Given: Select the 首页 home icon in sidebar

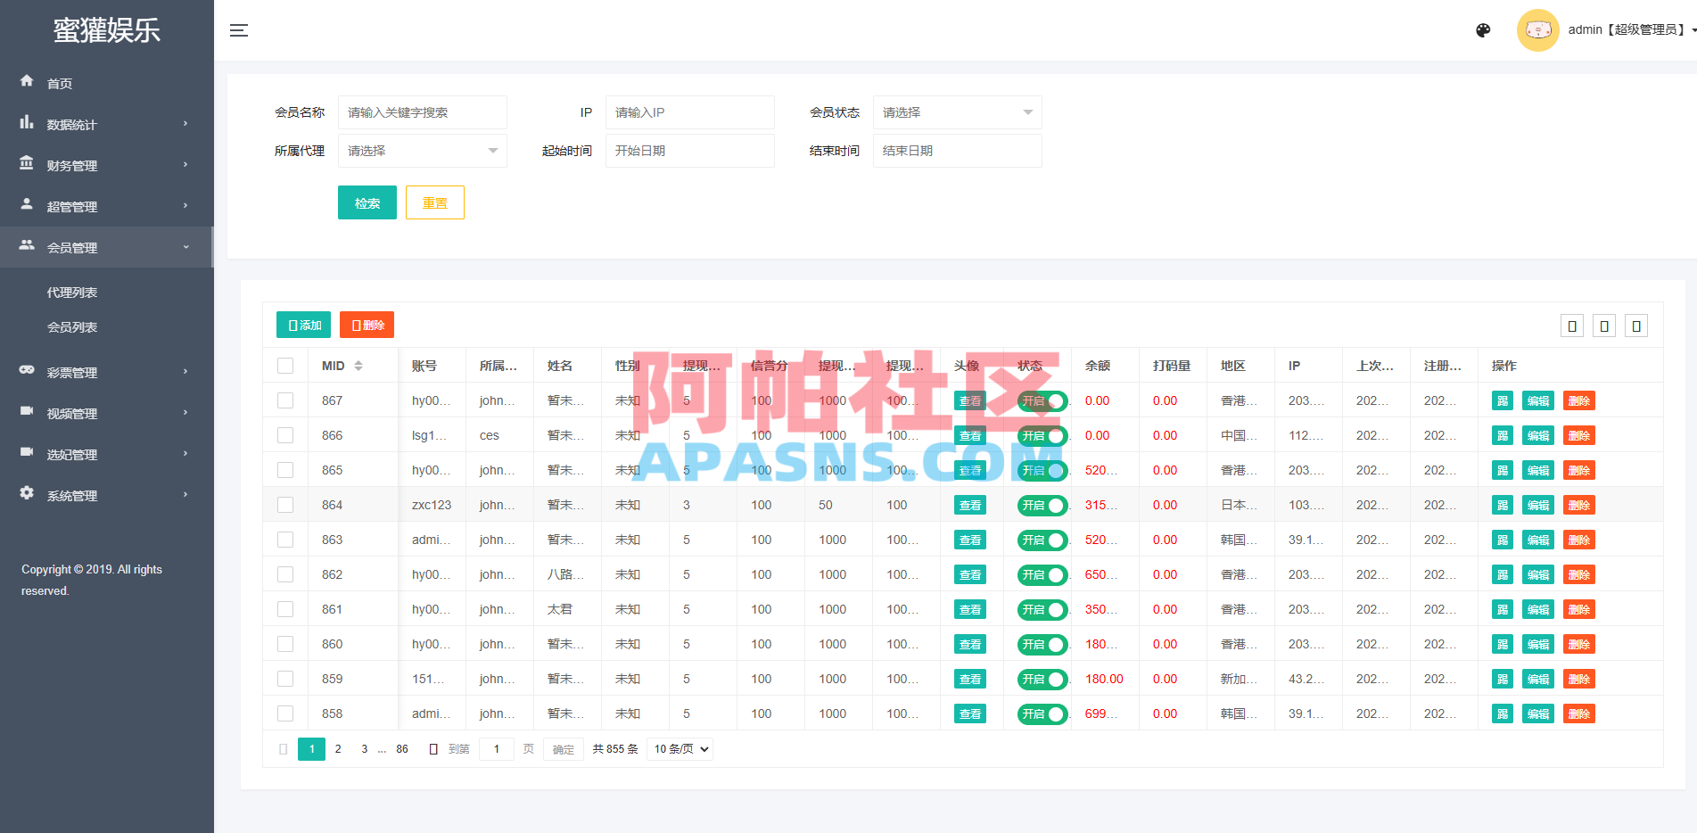Looking at the screenshot, I should (27, 82).
